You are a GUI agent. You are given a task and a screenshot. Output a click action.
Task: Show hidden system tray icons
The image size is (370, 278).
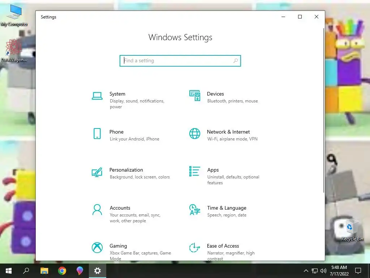coord(306,271)
